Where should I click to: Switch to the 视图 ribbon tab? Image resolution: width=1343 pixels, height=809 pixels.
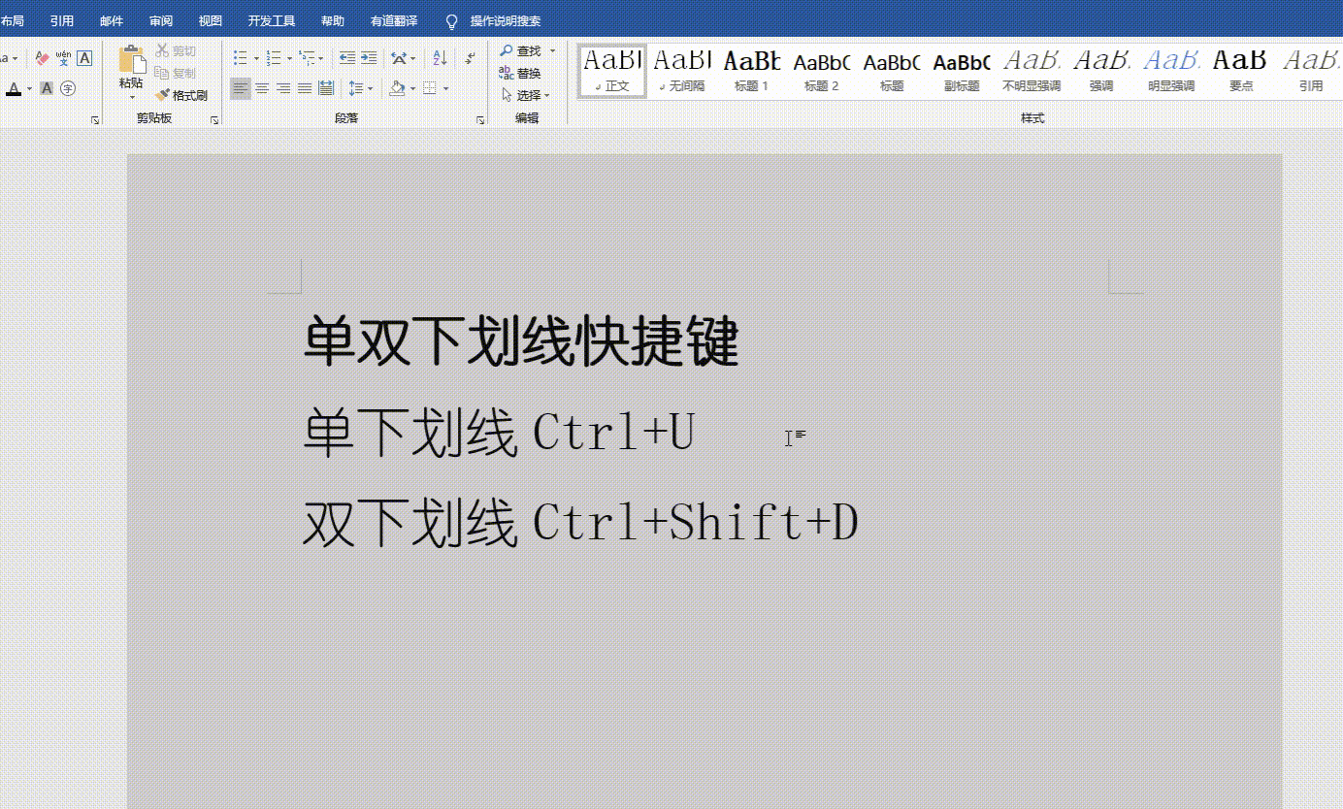point(211,21)
